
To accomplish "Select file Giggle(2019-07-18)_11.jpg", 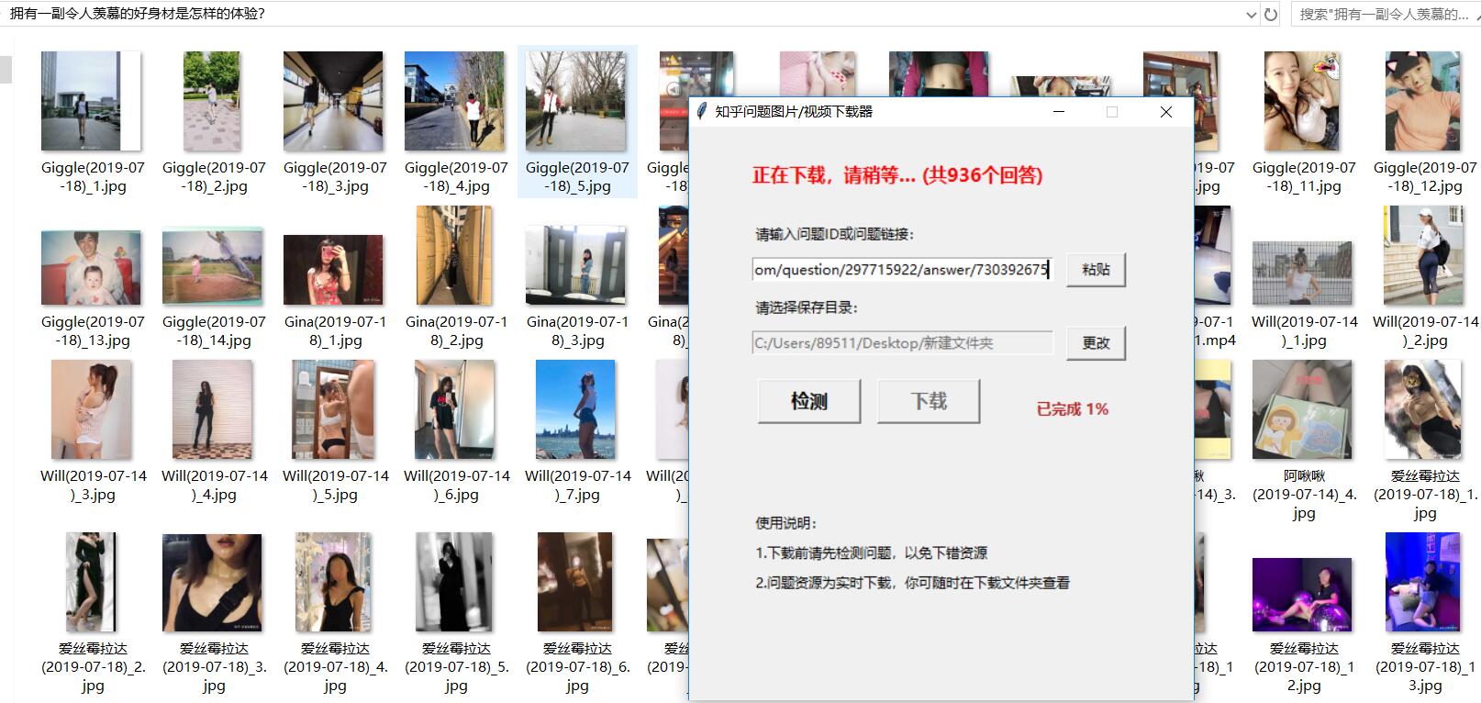I will 1304,122.
